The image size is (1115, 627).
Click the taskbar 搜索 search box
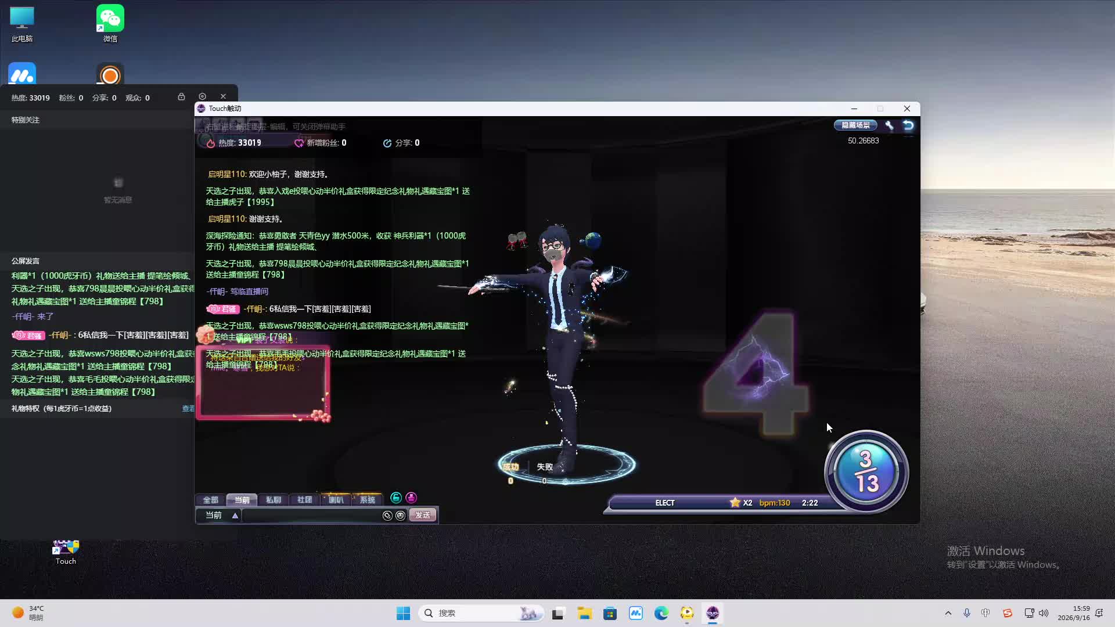pos(481,613)
